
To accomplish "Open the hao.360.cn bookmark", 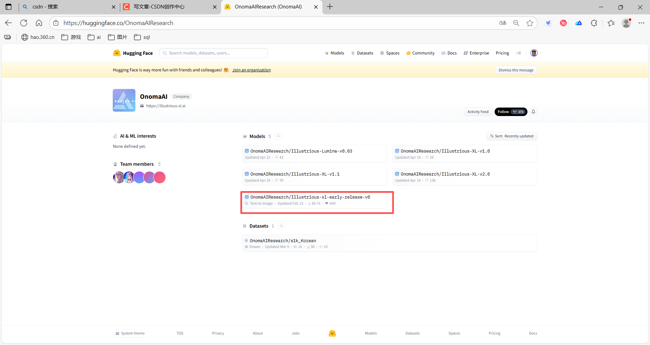I will (x=38, y=37).
